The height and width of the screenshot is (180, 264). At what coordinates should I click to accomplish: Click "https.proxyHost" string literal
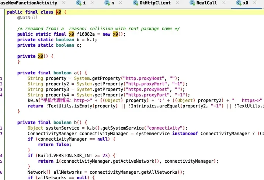pyautogui.click(x=146, y=89)
